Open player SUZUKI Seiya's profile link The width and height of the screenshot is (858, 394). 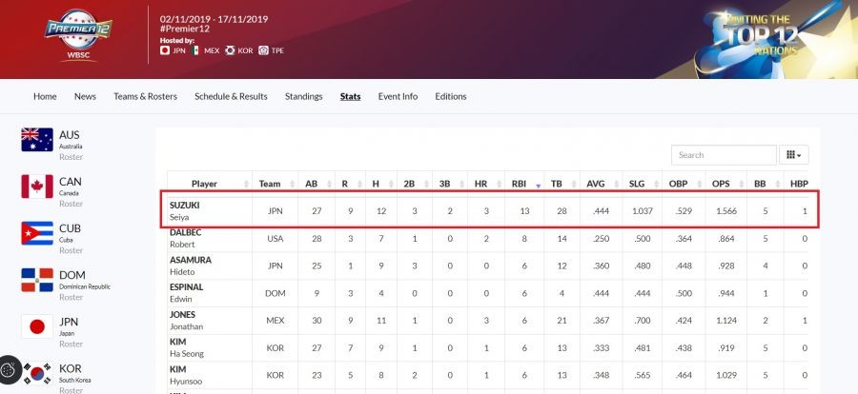pyautogui.click(x=186, y=206)
